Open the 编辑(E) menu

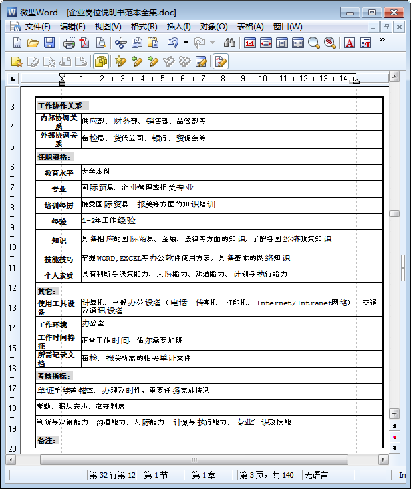(x=72, y=27)
